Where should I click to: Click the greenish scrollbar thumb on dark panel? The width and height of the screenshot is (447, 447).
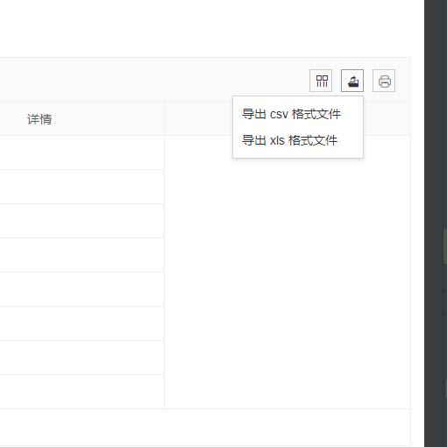[x=445, y=247]
